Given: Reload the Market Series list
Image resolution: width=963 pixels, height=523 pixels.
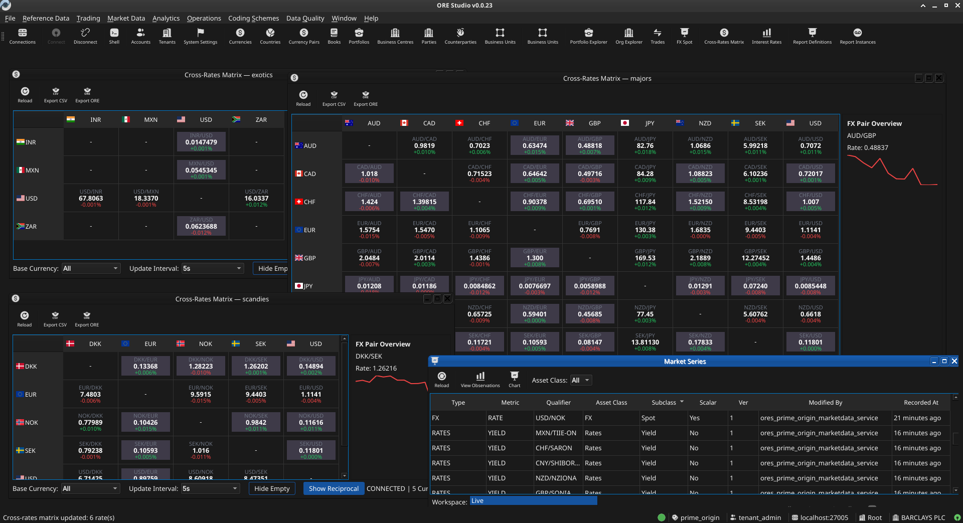Looking at the screenshot, I should [x=441, y=380].
